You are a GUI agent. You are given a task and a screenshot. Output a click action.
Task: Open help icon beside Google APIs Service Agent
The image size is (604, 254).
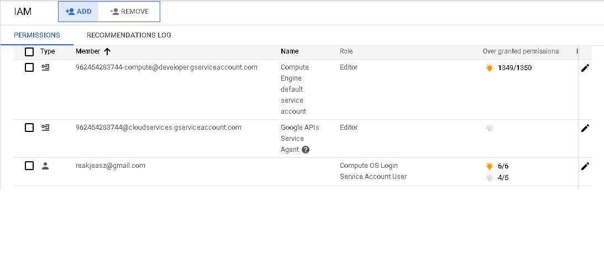click(x=306, y=150)
